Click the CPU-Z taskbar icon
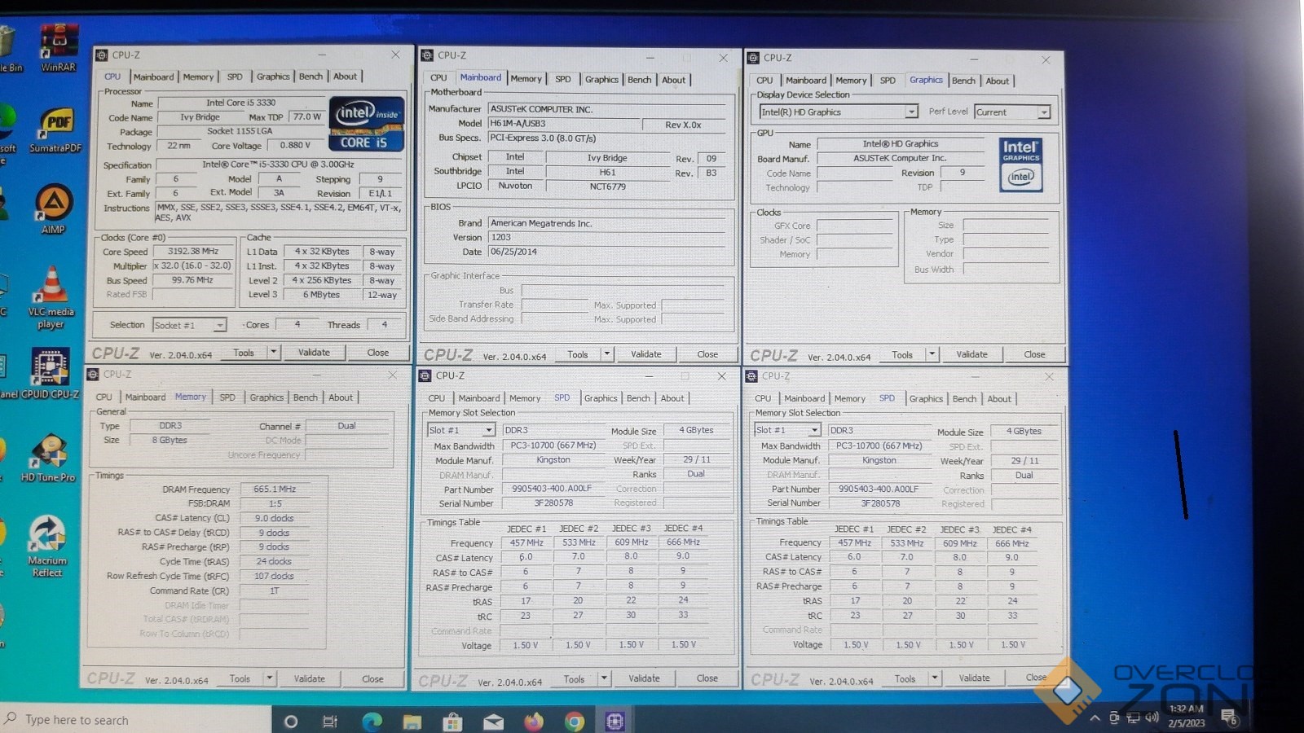This screenshot has width=1304, height=733. 615,721
